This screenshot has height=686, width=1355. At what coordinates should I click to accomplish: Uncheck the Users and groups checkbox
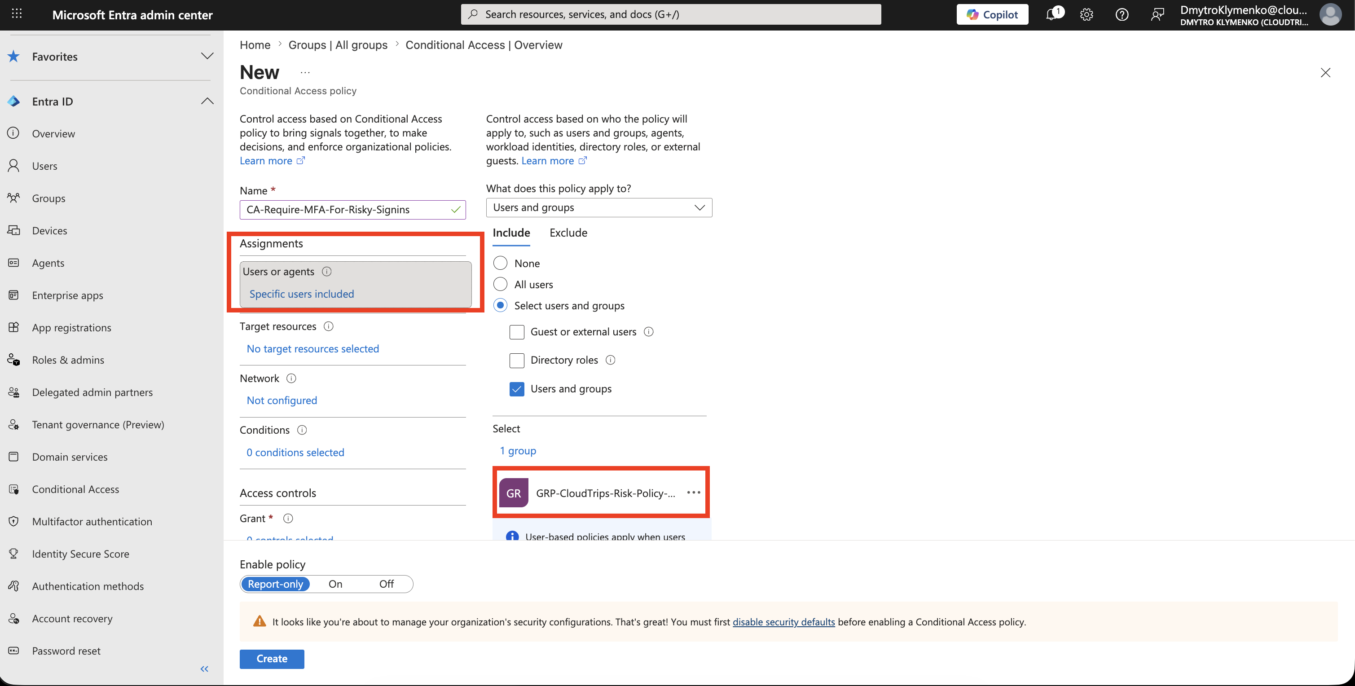click(516, 389)
